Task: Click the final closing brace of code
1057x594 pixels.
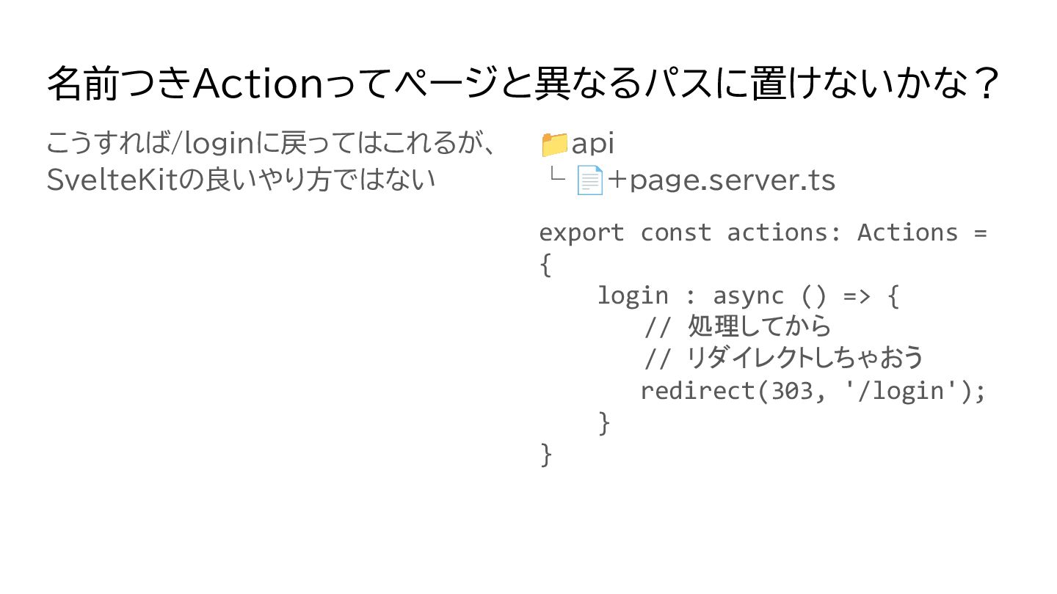Action: pos(545,455)
